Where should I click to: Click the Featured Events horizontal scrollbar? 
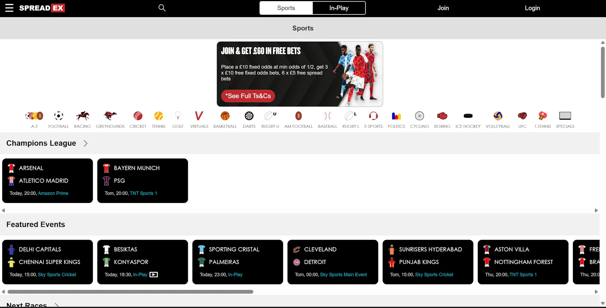click(130, 292)
